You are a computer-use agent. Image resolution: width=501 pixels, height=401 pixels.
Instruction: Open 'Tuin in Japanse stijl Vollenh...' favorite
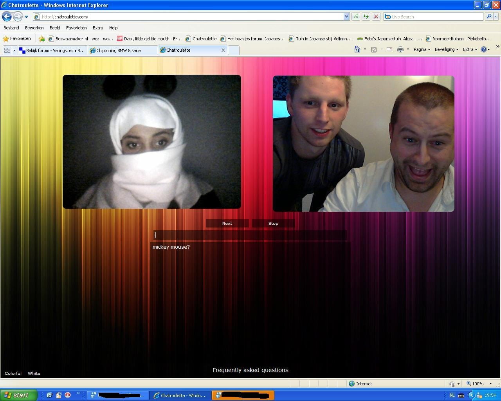point(320,38)
